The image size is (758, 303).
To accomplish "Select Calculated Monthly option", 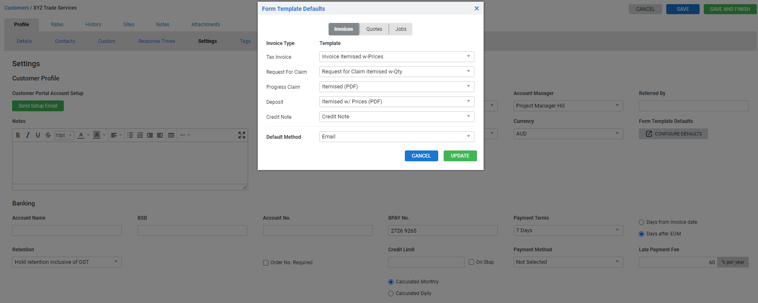I will (x=391, y=282).
